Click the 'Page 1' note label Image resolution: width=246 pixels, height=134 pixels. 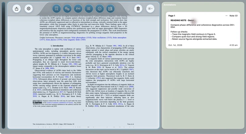coord(172,16)
